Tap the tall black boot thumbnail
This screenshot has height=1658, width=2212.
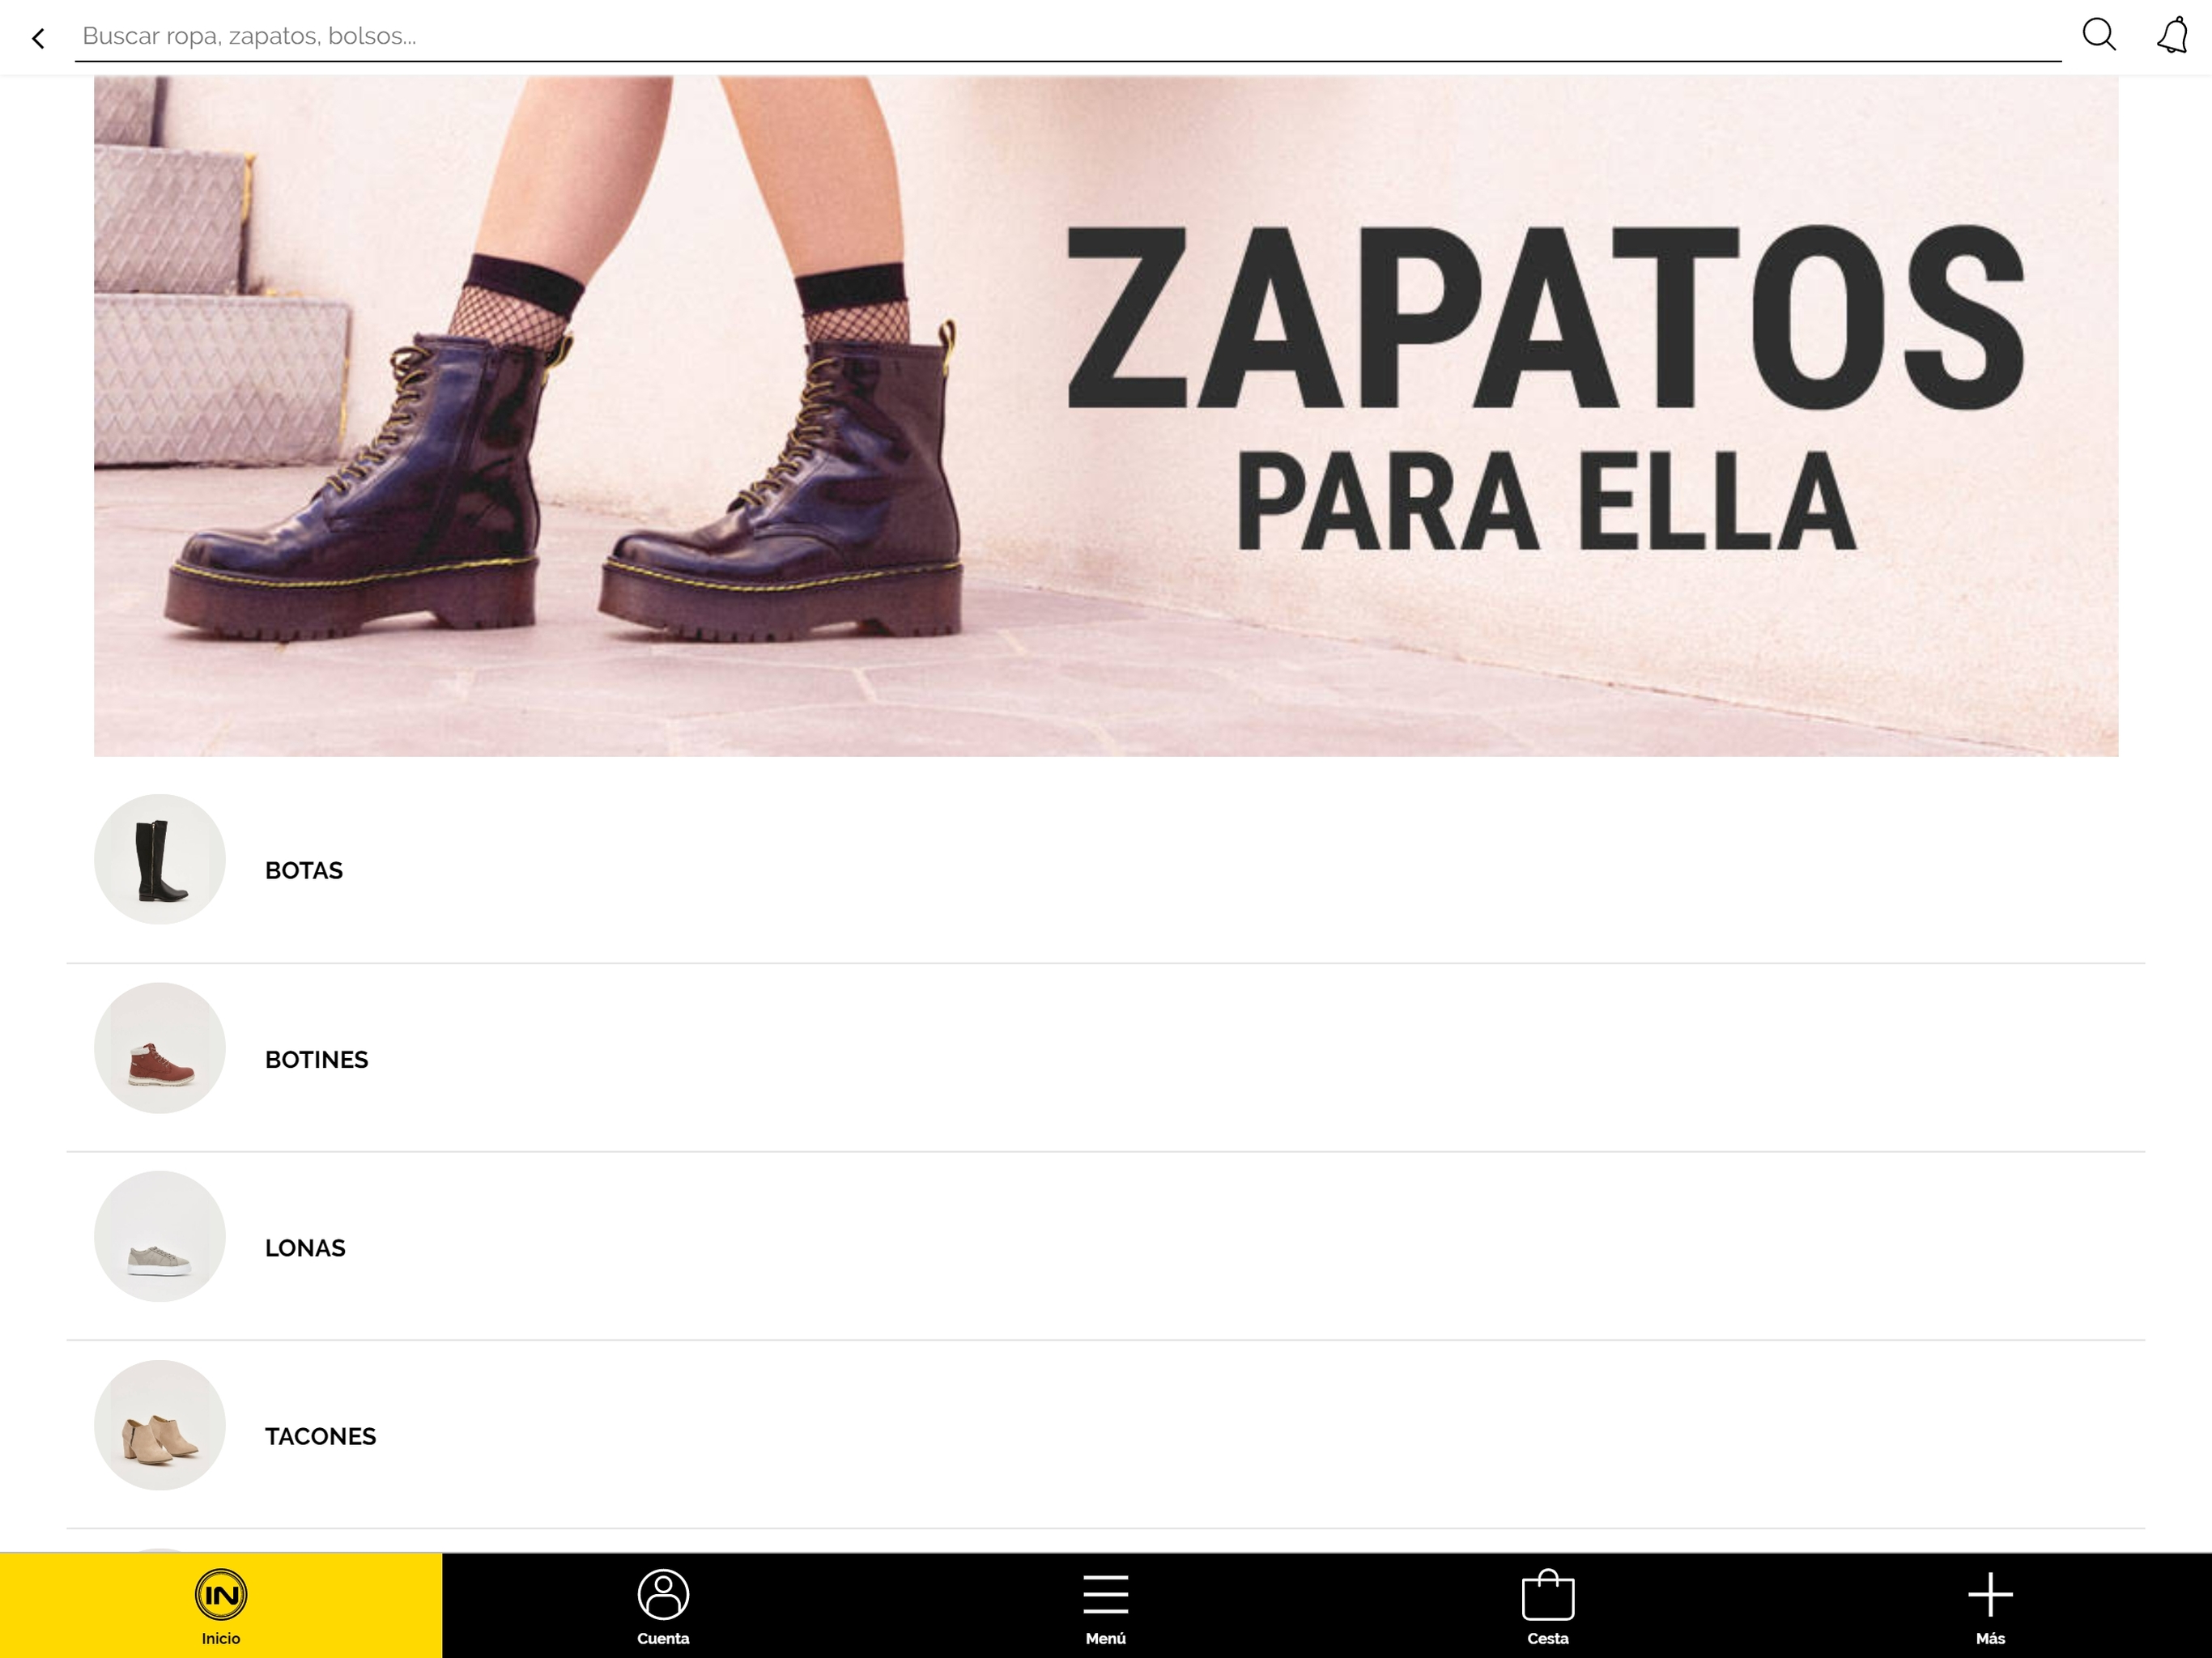tap(160, 859)
